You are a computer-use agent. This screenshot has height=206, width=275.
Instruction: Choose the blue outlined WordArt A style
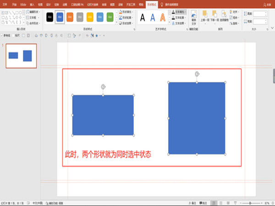point(153,18)
